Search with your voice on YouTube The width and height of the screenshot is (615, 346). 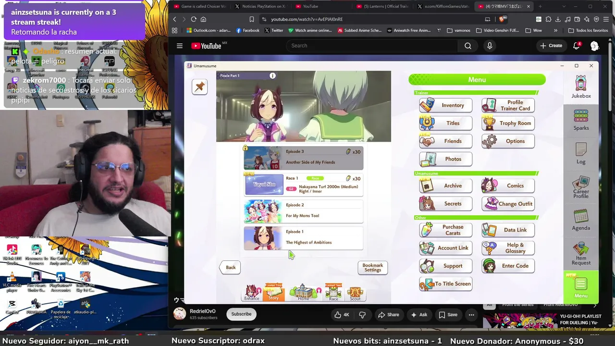(x=490, y=46)
